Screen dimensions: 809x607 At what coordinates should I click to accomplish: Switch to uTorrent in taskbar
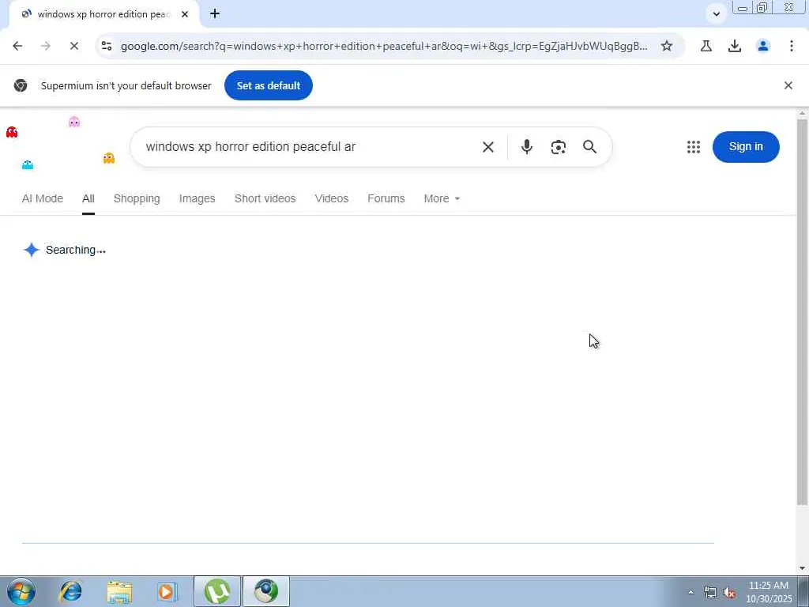pyautogui.click(x=217, y=591)
